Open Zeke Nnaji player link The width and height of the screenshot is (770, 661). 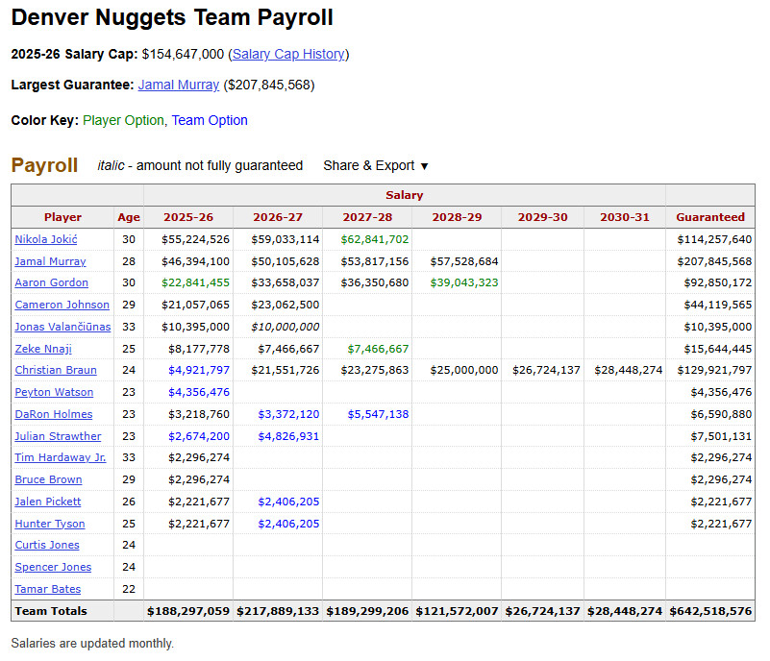pos(43,349)
